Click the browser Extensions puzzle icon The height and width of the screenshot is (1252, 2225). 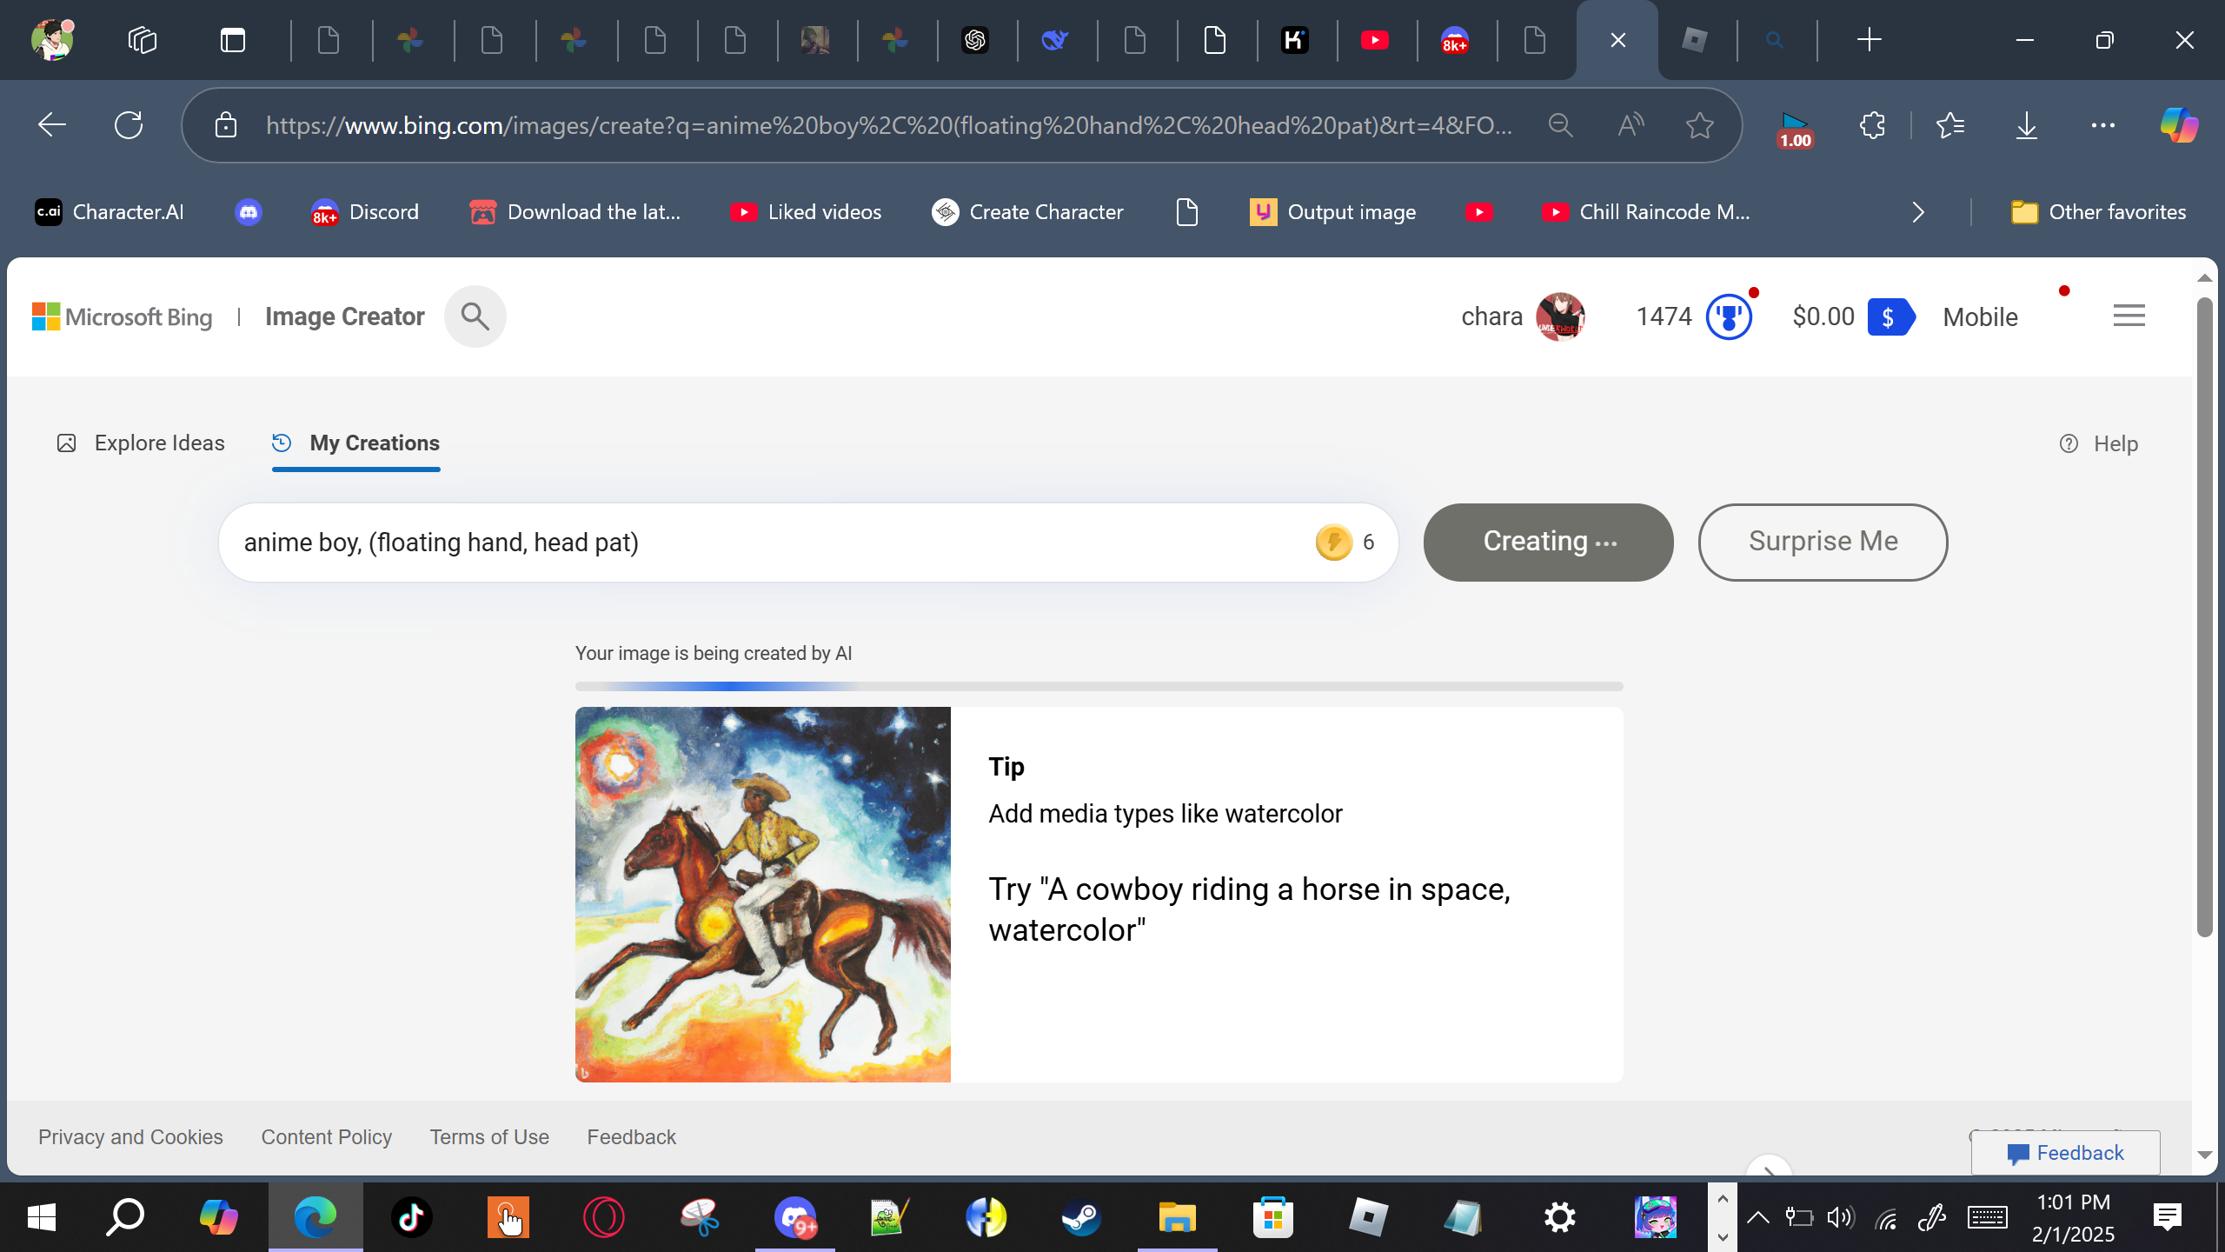coord(1873,125)
